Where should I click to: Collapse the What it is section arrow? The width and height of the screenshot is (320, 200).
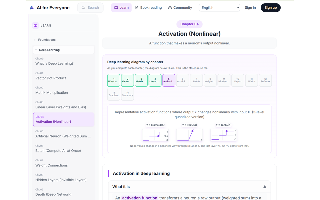click(x=265, y=187)
